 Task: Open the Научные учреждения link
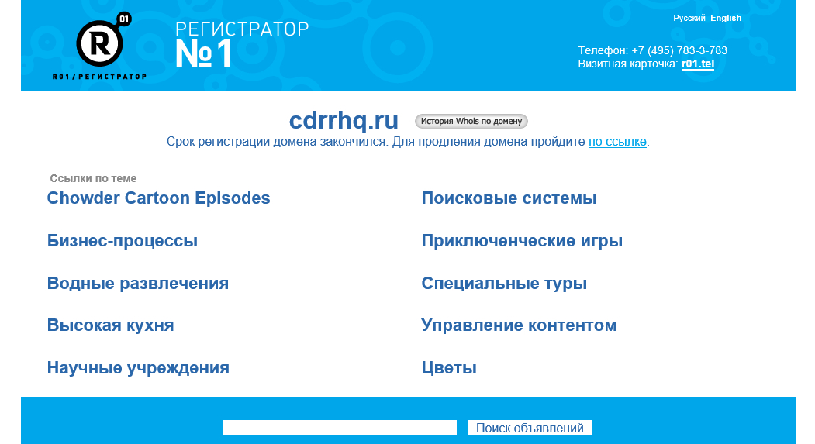138,367
